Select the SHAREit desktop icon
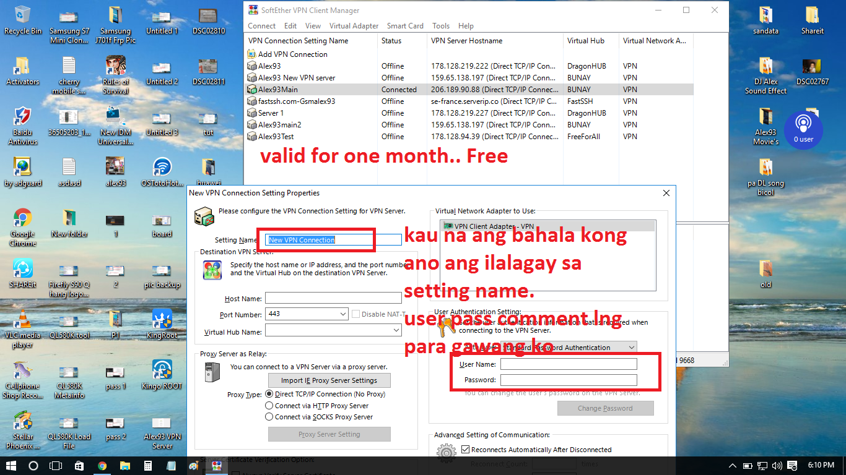The height and width of the screenshot is (475, 846). point(23,273)
